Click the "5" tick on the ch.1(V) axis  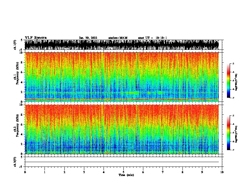[x=22, y=40]
